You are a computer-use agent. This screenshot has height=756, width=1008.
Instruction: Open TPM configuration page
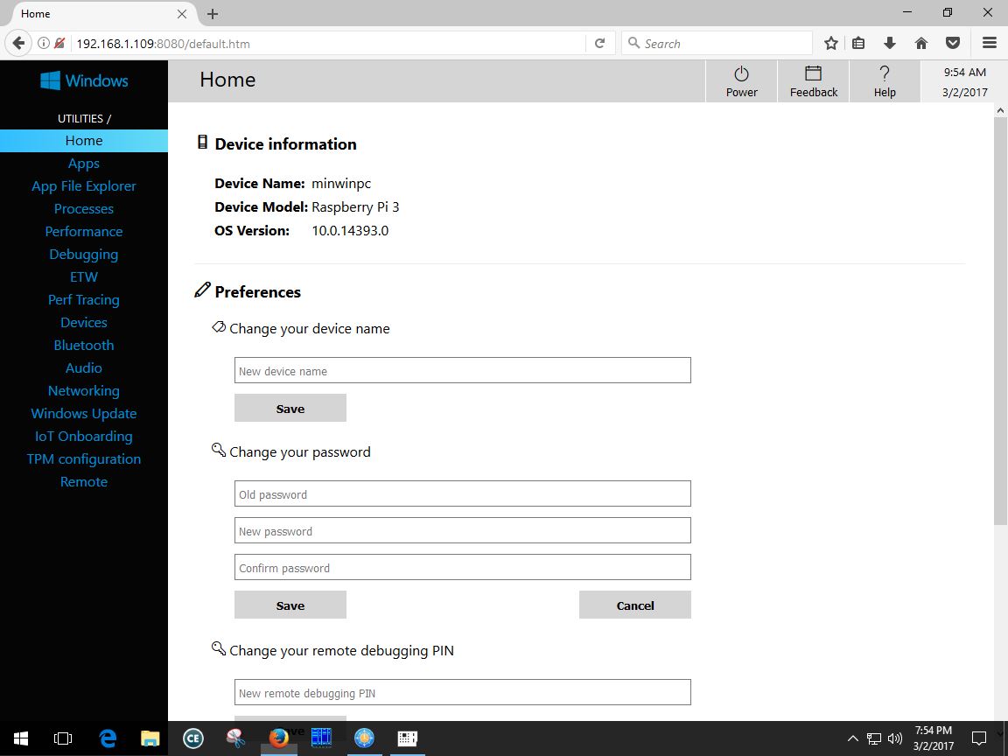pos(84,459)
